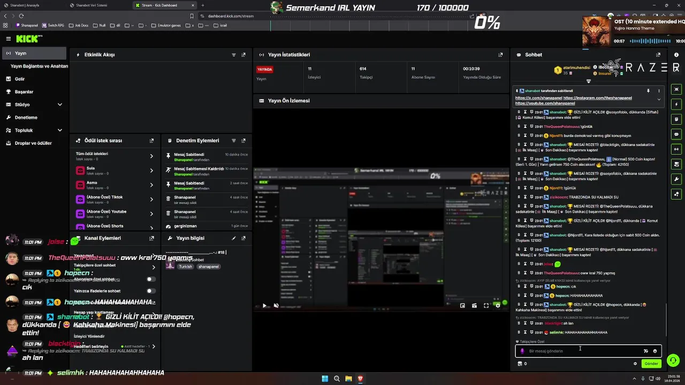Screen dimensions: 685x385
Task: Open (Abone Özel) Youtube reward chevron
Action: 151,214
